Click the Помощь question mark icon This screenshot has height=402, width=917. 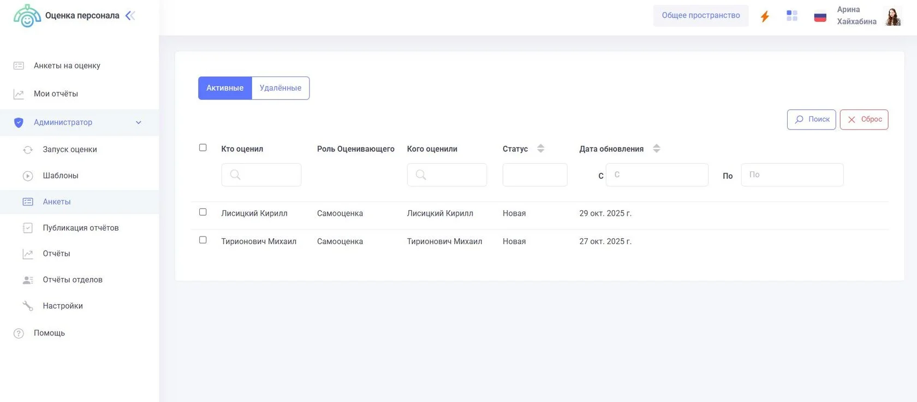[x=19, y=333]
